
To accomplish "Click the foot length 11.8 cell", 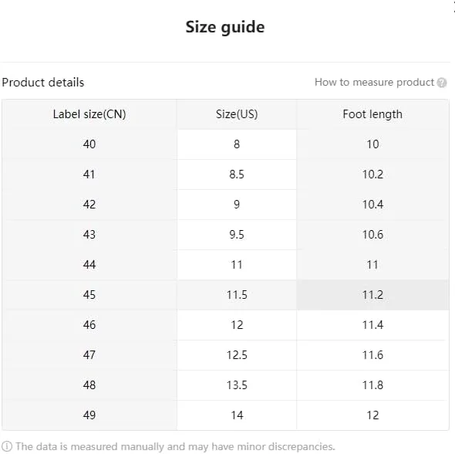I will point(372,385).
